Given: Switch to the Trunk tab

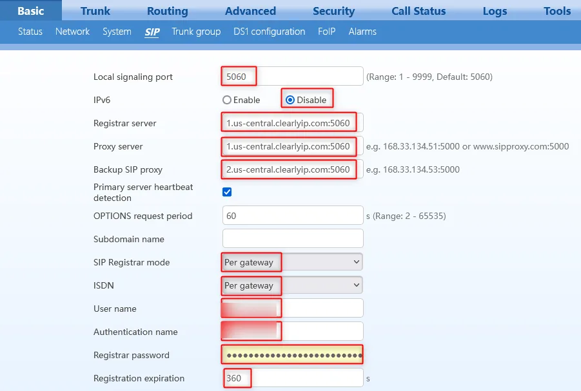Looking at the screenshot, I should 95,11.
